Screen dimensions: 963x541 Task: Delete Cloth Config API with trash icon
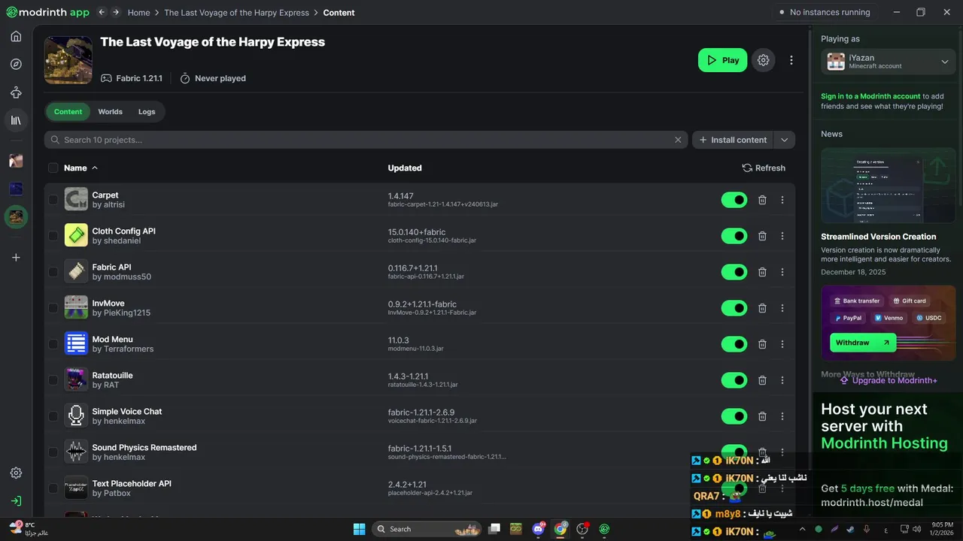[x=762, y=236]
